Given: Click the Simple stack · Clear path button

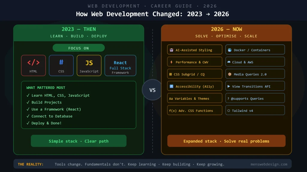Looking at the screenshot, I should click(x=79, y=141).
